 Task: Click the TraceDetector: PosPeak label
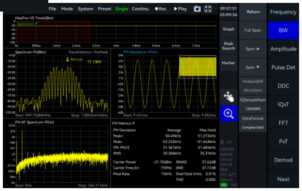click(88, 52)
